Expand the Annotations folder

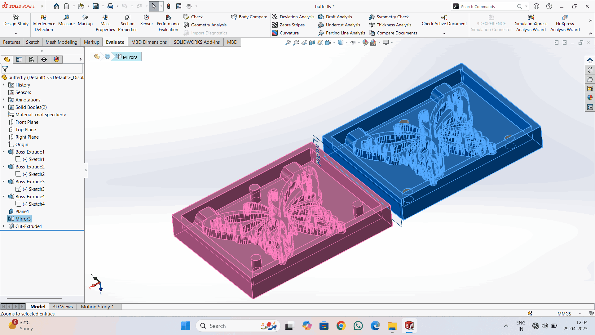[x=4, y=100]
